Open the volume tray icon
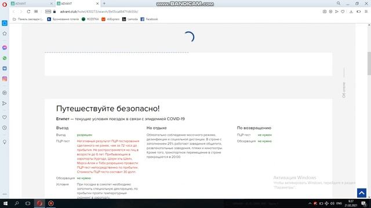The image size is (371, 208). [332, 203]
